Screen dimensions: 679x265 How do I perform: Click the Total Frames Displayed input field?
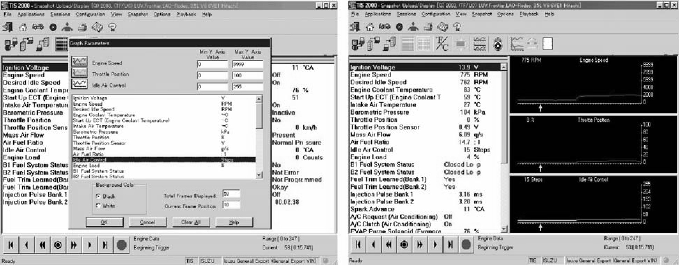point(231,194)
